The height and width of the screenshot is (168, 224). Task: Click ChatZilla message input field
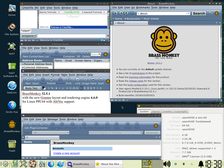pos(71,36)
